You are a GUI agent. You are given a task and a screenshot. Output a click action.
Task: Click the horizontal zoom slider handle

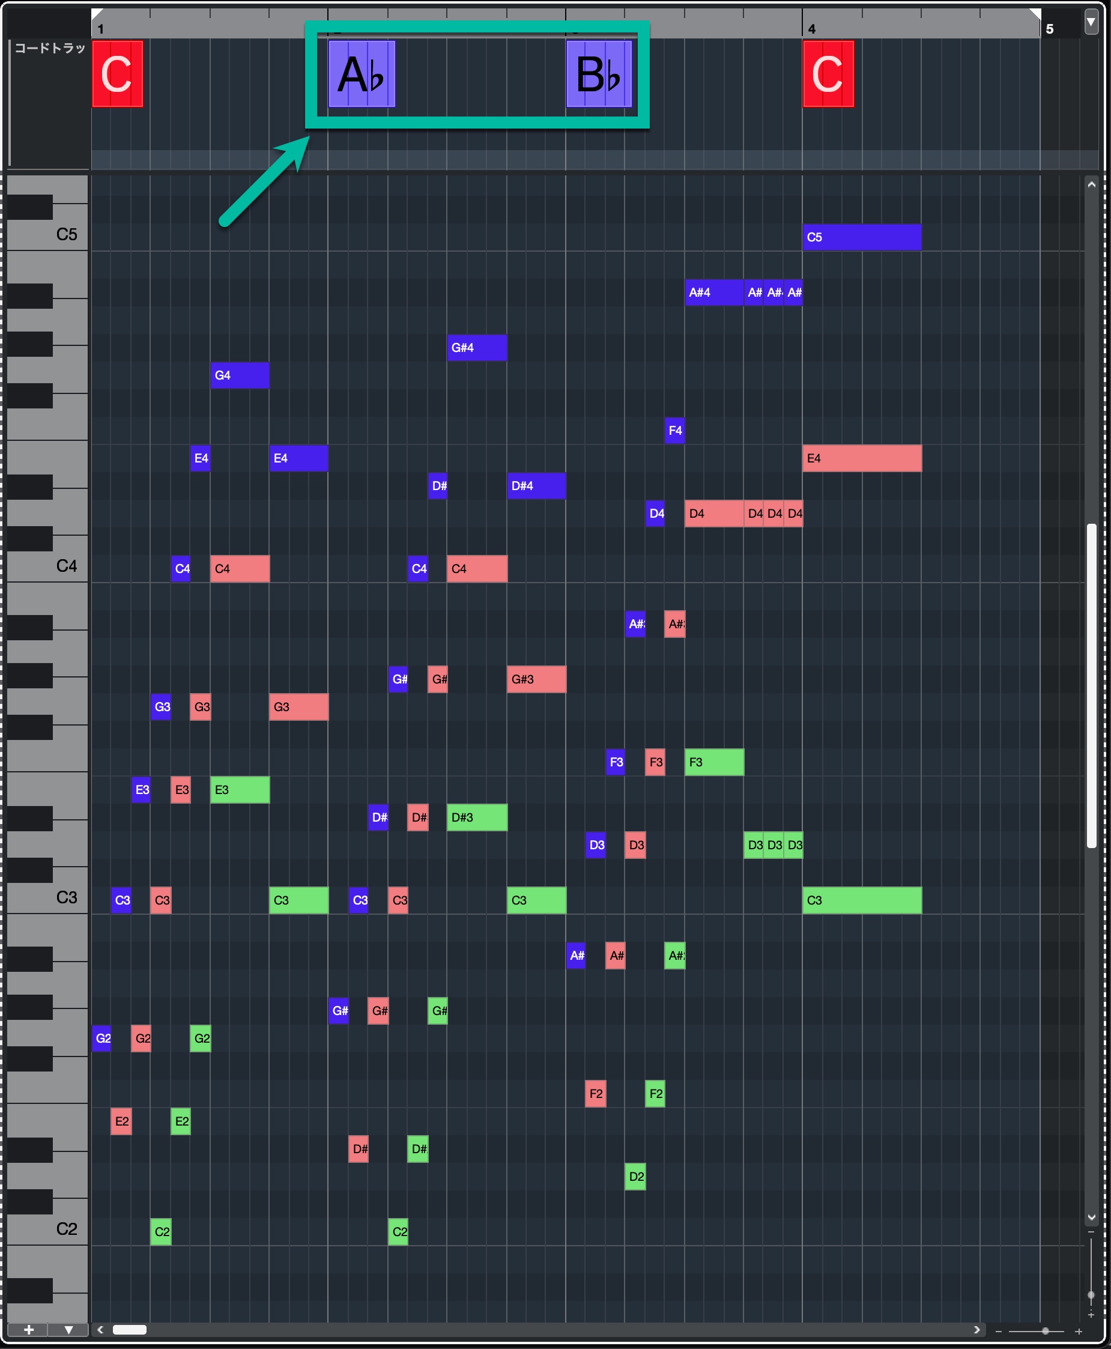[x=1045, y=1331]
